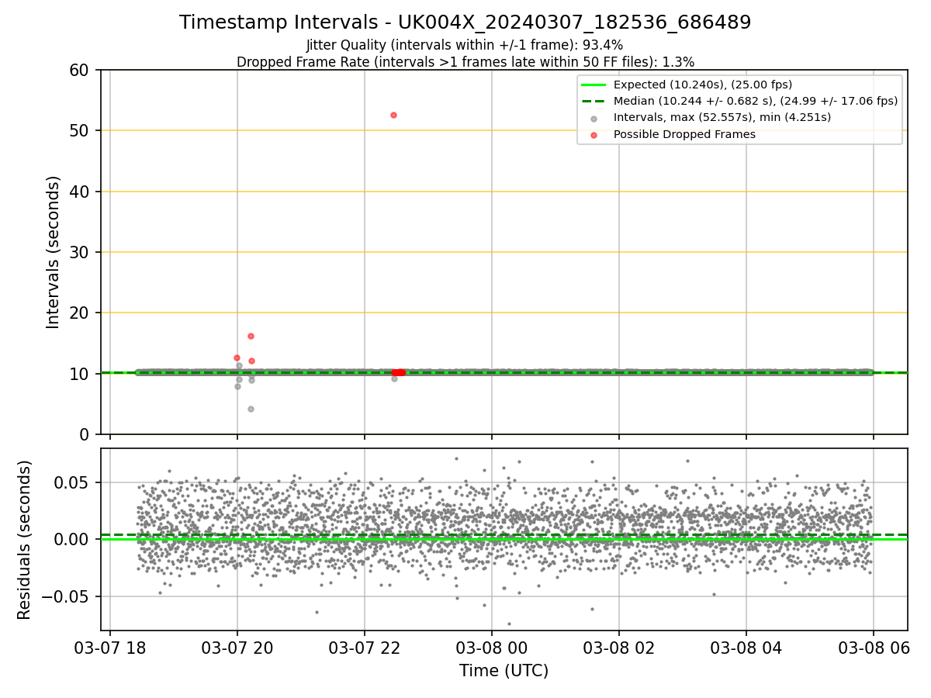The image size is (931, 698).
Task: Select the Jitter Quality 93.4% subtitle
Action: pyautogui.click(x=465, y=45)
